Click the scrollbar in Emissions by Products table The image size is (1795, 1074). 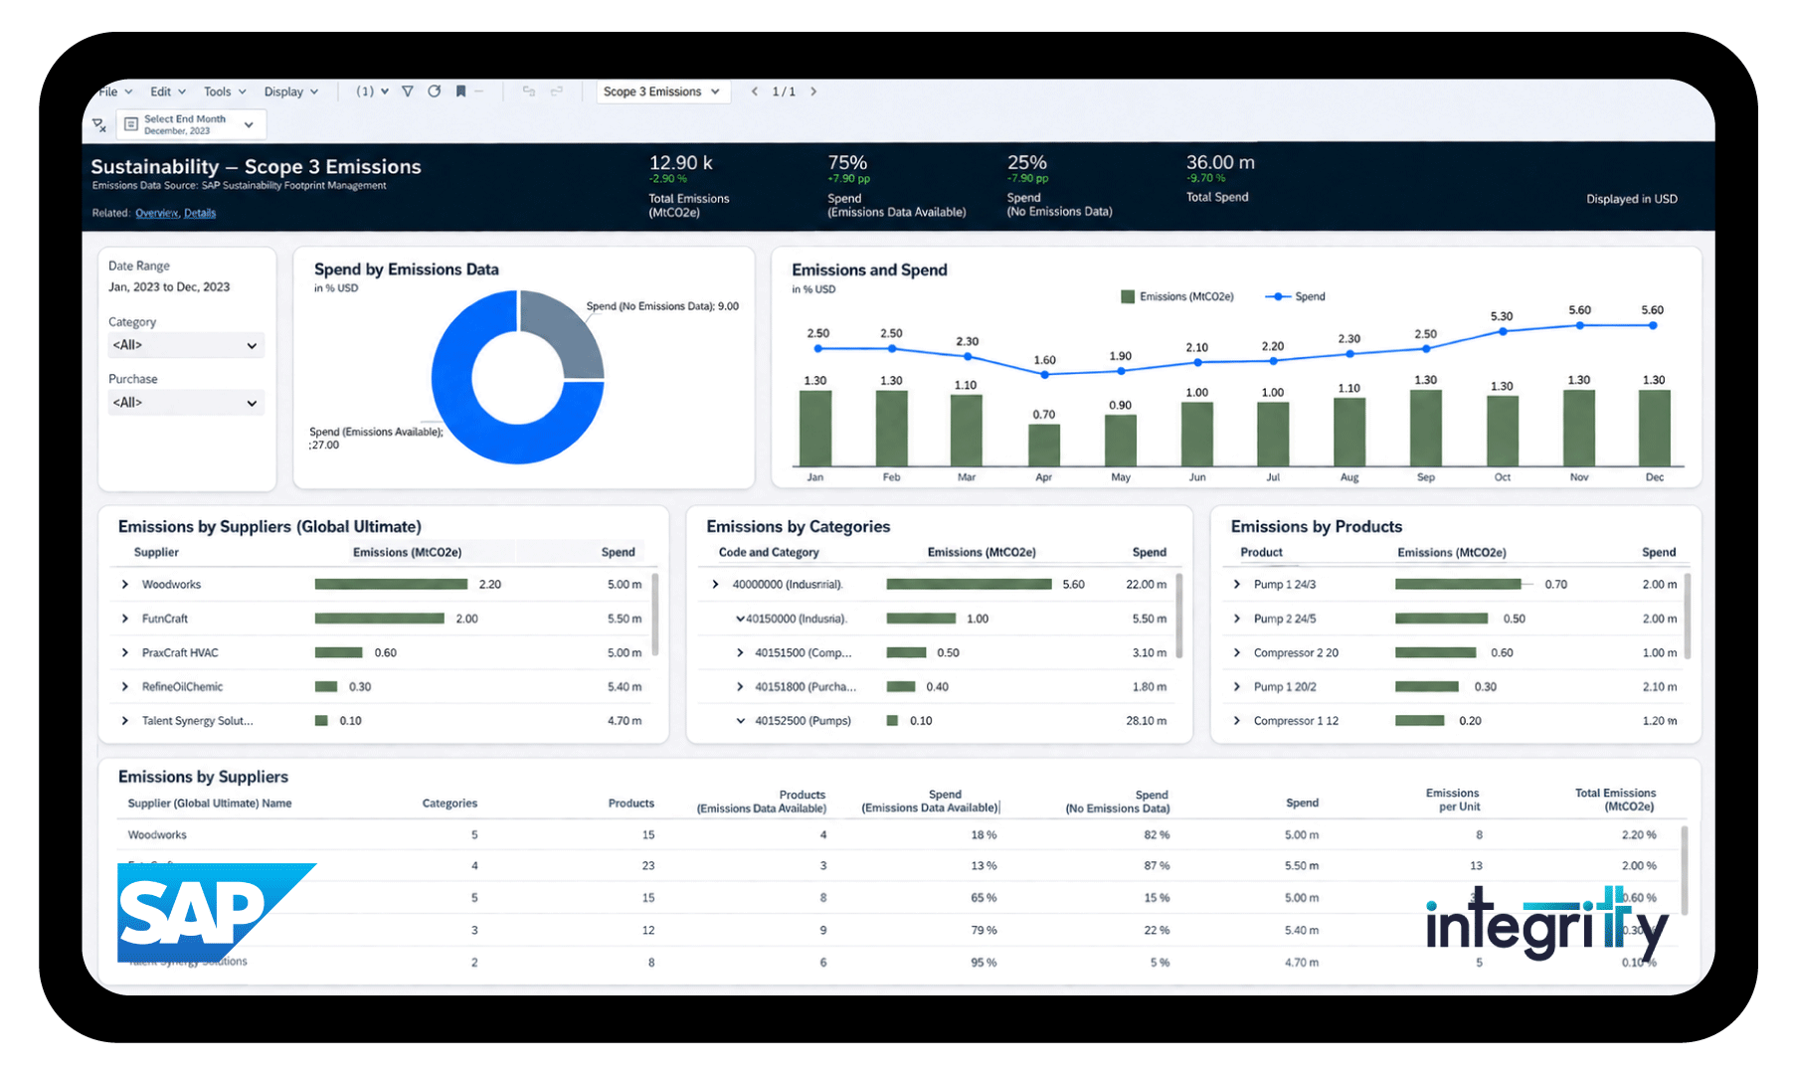[x=1688, y=615]
